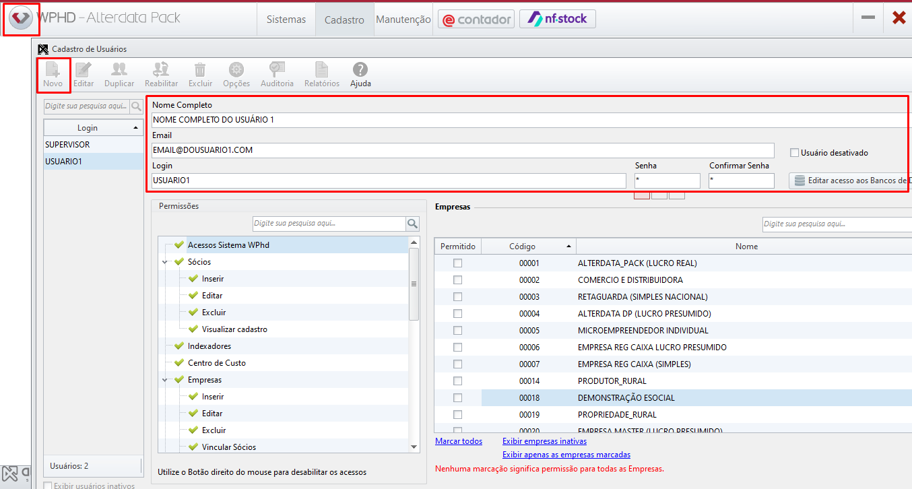This screenshot has width=912, height=489.
Task: Click the Duplicar user icon
Action: coord(119,70)
